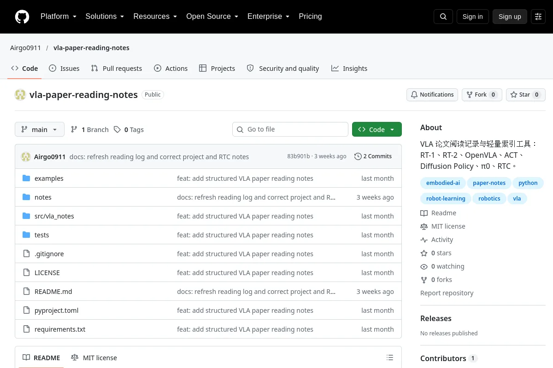The width and height of the screenshot is (553, 368).
Task: Open commit hash 83b901b link
Action: point(298,156)
